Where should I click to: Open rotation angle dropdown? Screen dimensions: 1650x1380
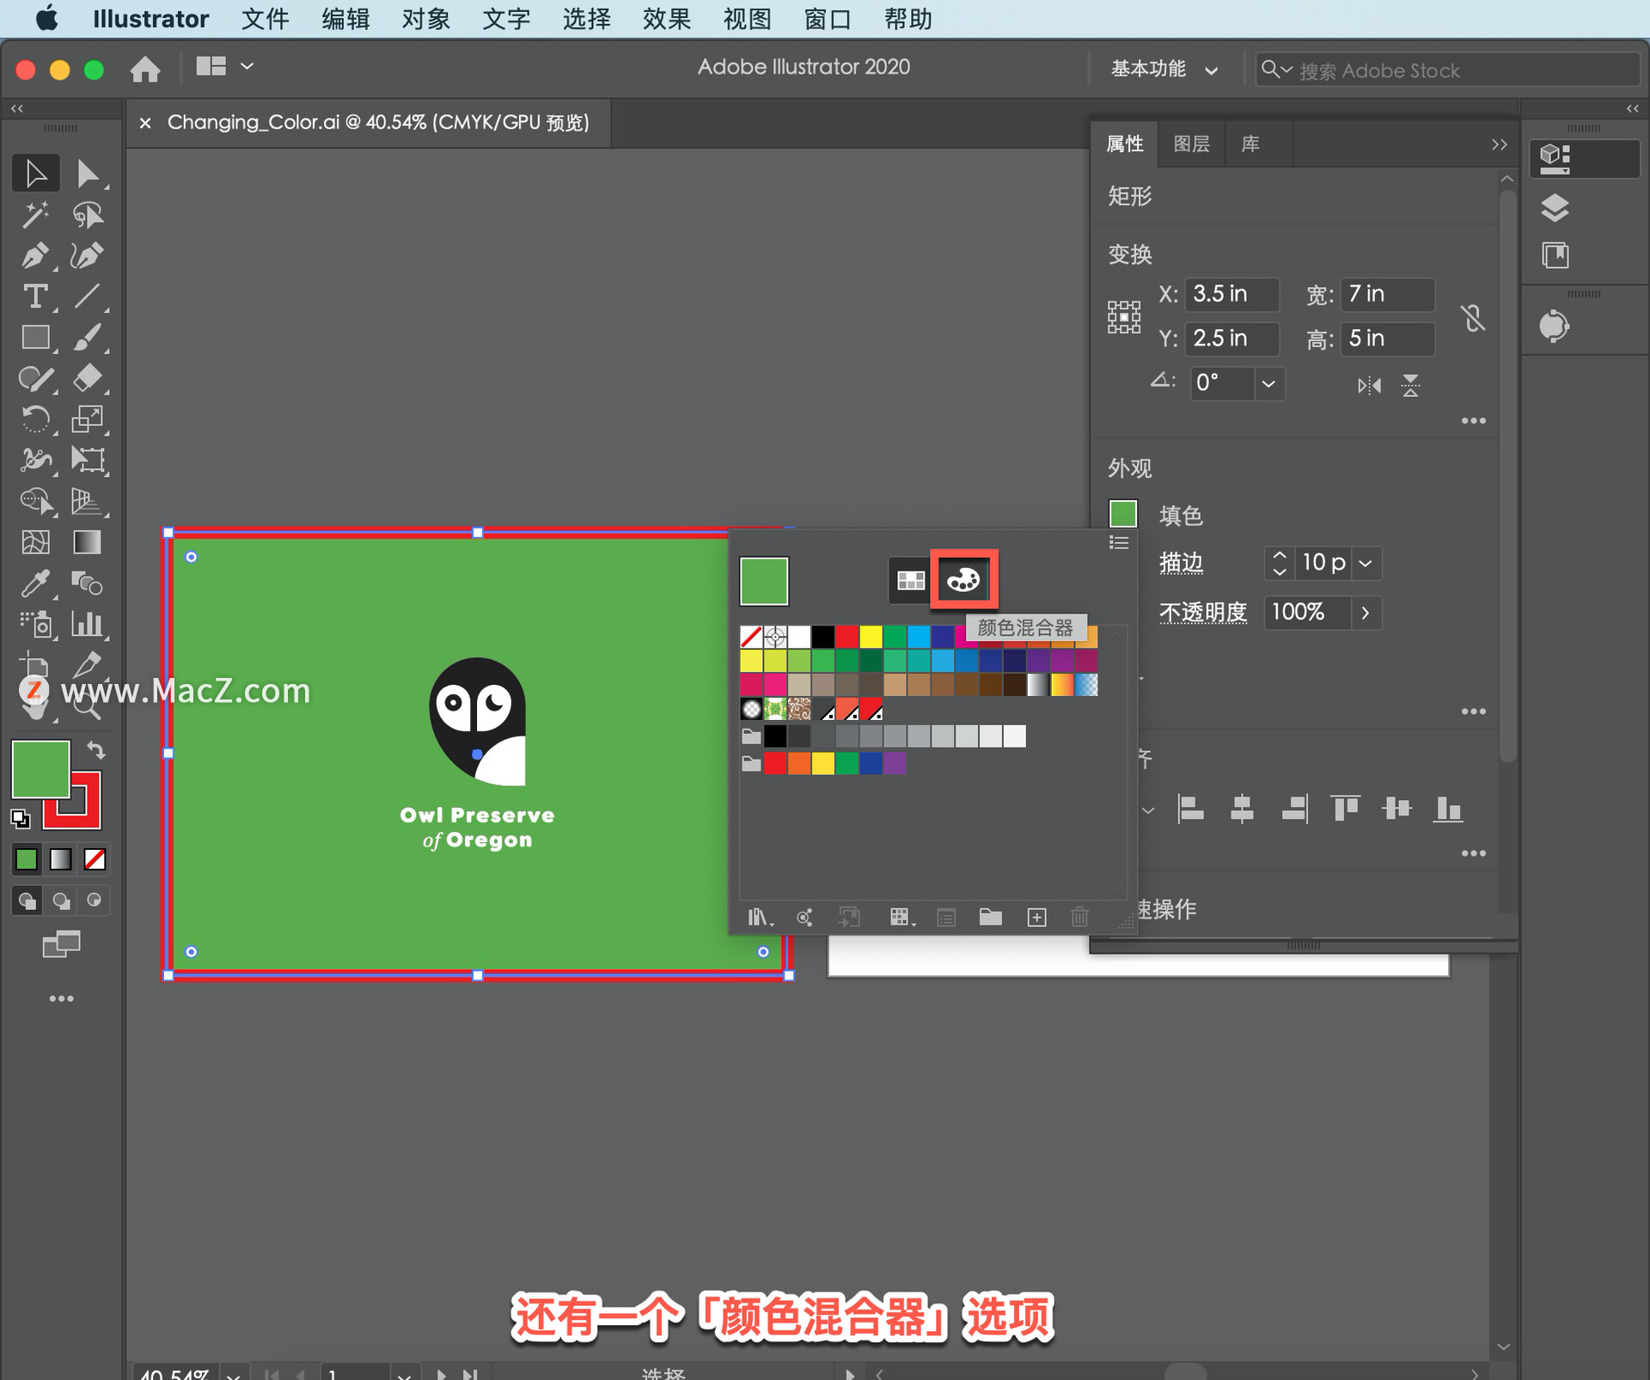(1268, 383)
